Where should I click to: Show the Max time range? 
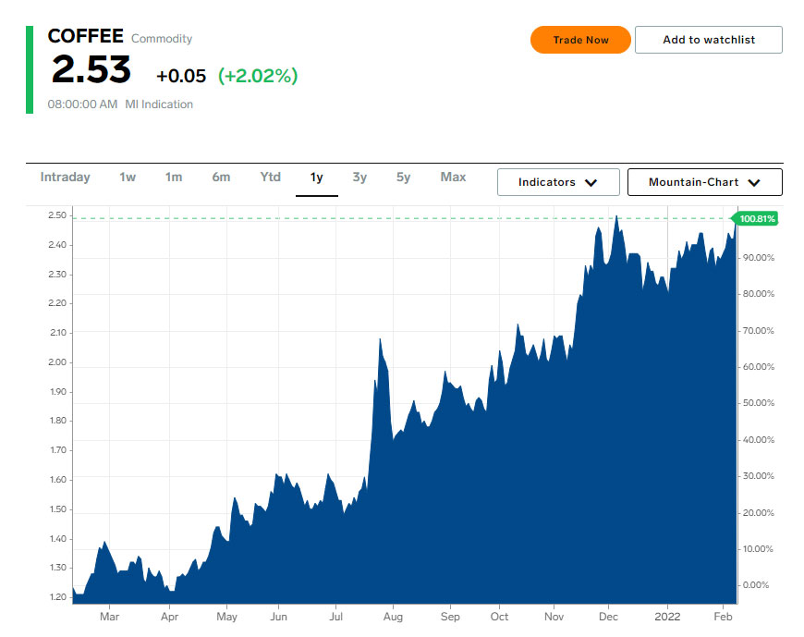[453, 177]
